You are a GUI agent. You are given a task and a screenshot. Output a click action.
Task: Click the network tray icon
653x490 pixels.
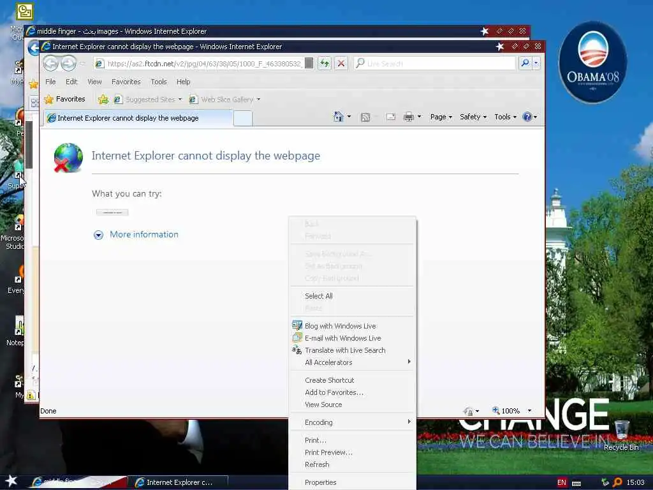(605, 482)
